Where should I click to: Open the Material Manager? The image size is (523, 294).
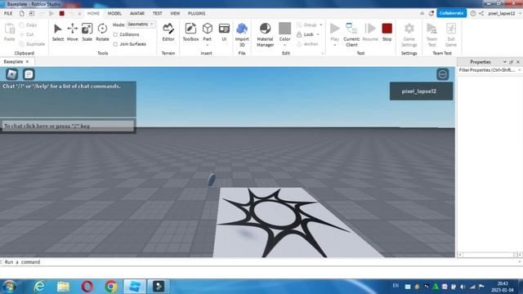(265, 34)
